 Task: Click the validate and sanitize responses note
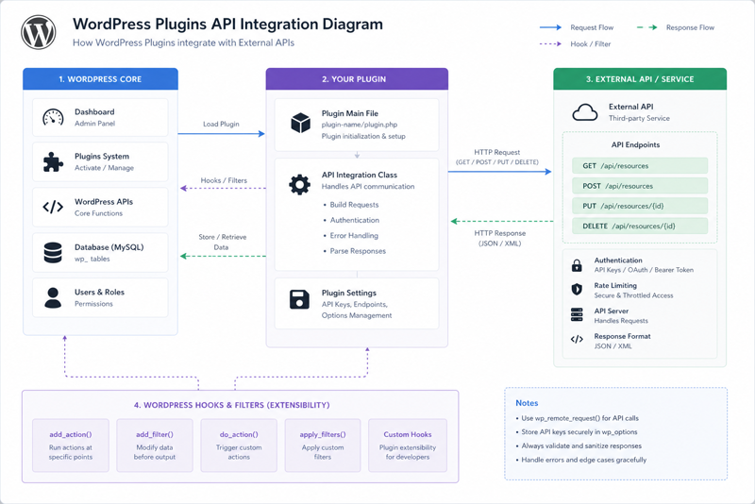(x=579, y=445)
